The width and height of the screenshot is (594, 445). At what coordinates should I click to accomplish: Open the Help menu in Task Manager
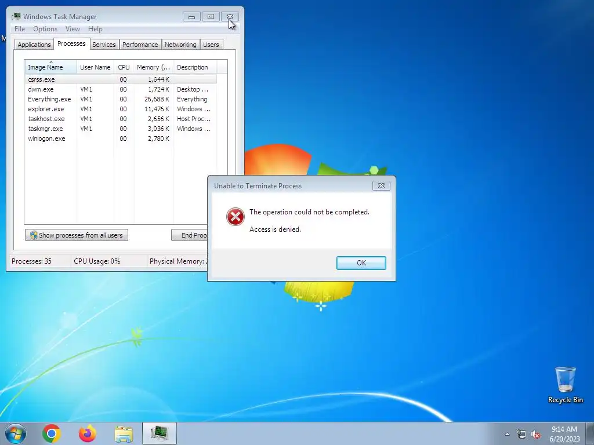(95, 29)
